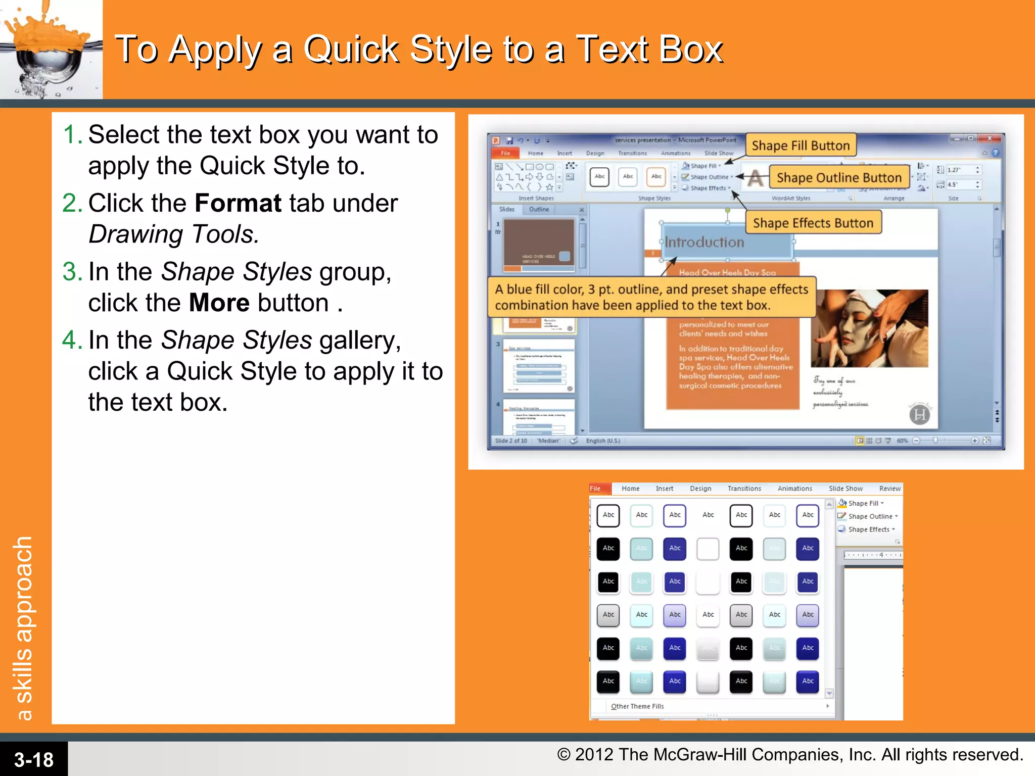Select the slide 1 thumbnail in slides pane
This screenshot has width=1035, height=776.
pos(539,244)
